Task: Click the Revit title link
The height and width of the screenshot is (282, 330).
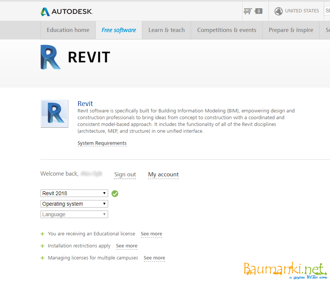Action: click(85, 104)
